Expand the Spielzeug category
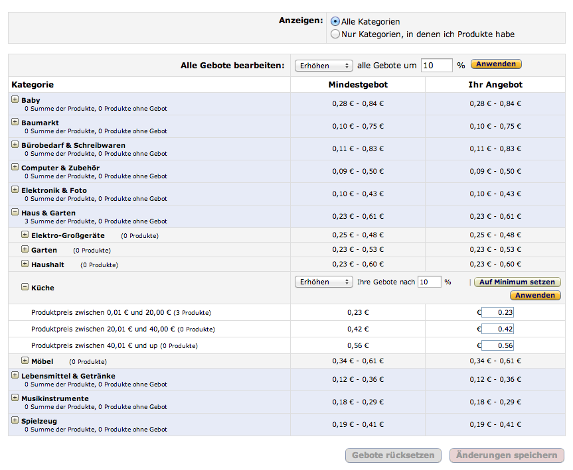Viewport: 573px width, 470px height. click(x=15, y=420)
